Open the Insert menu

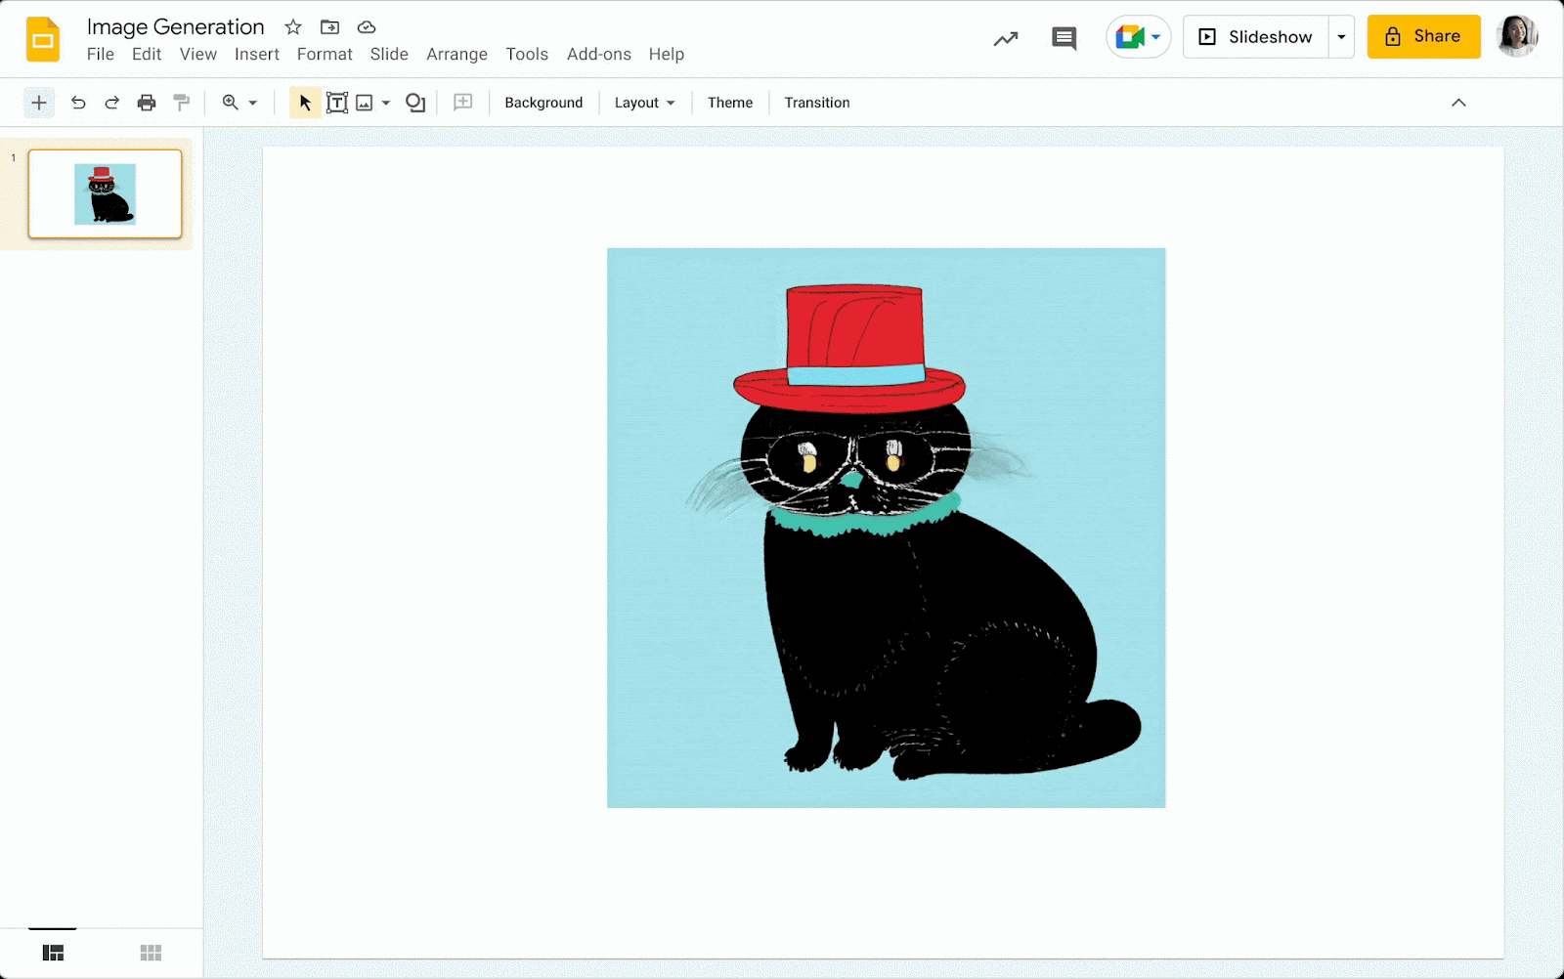[x=257, y=54]
